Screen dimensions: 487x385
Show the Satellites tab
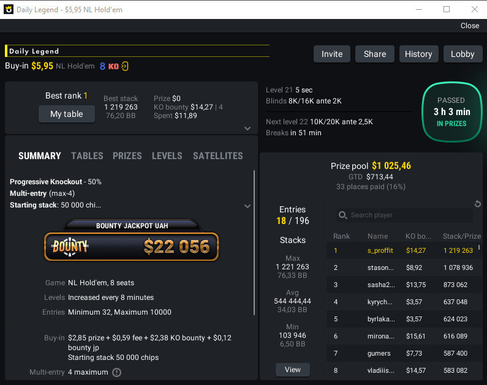click(x=217, y=156)
